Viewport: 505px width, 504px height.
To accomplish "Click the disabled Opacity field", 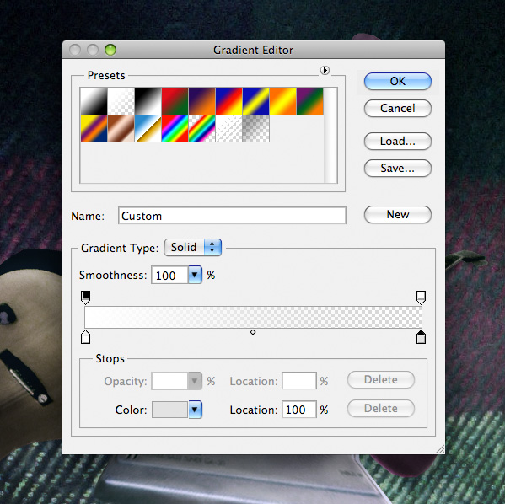I will 169,381.
